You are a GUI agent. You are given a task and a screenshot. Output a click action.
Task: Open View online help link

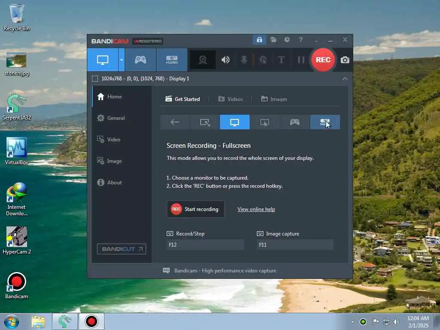click(256, 209)
